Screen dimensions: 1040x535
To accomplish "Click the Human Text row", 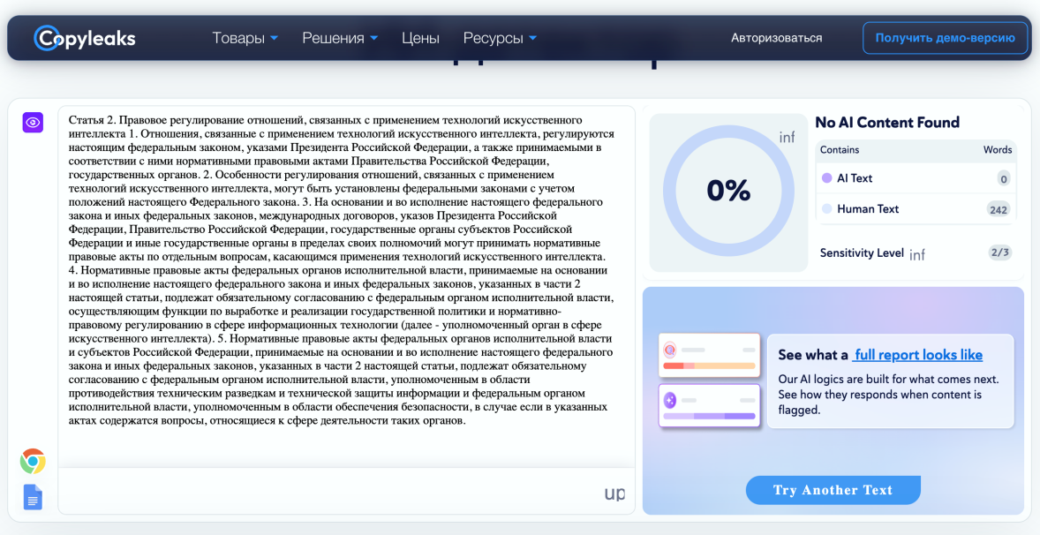I will [916, 209].
